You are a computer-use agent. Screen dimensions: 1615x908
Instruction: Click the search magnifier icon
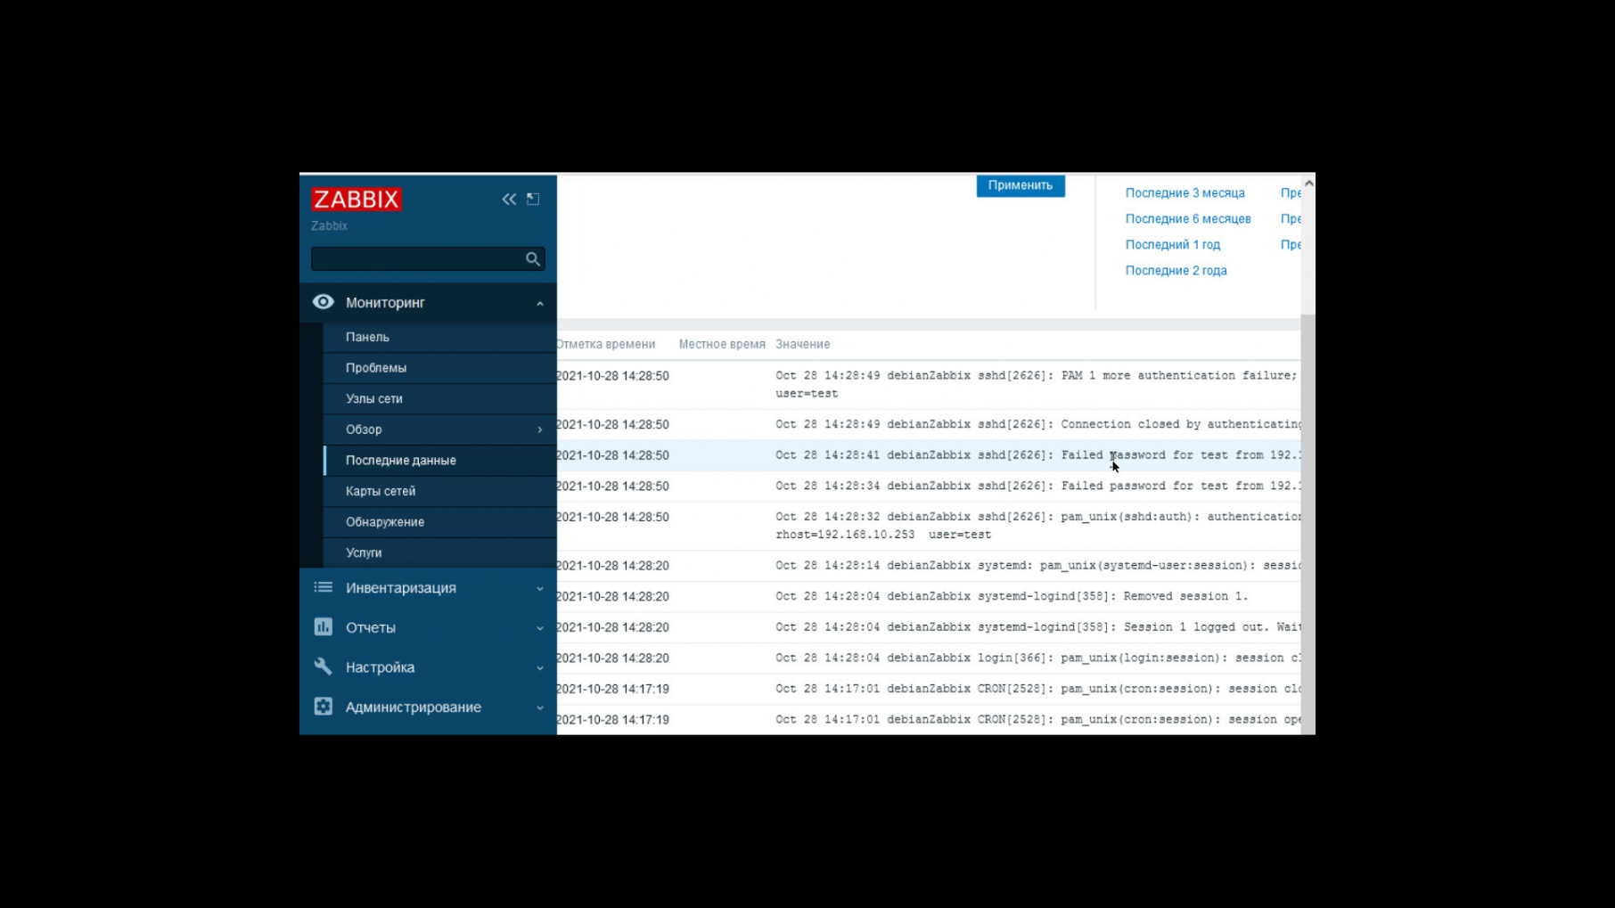532,258
